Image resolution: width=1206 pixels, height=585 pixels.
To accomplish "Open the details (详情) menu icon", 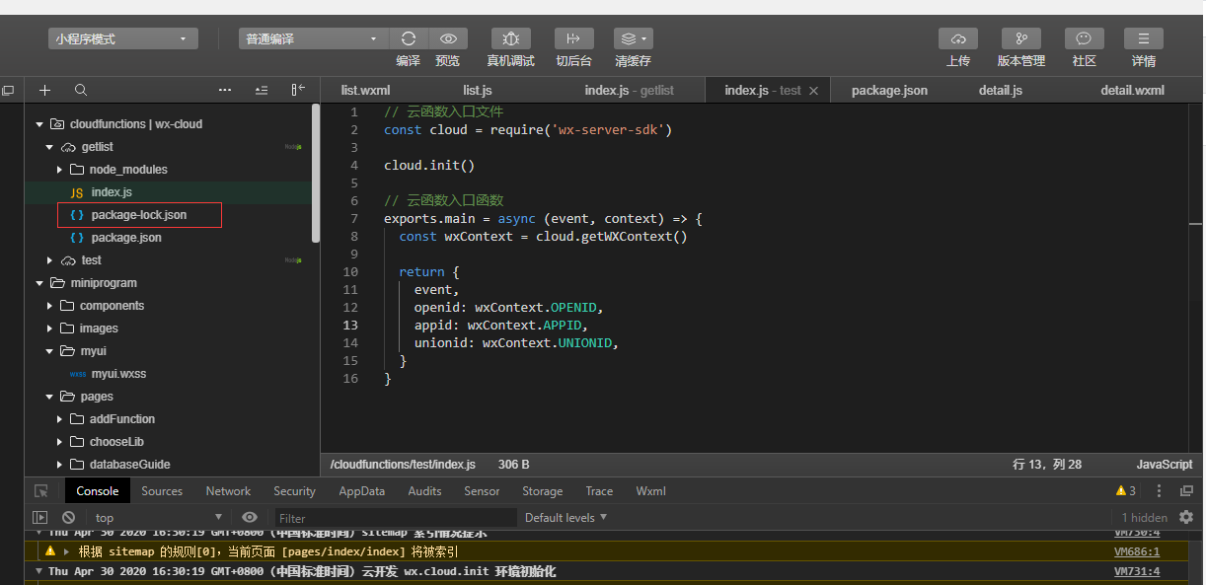I will pyautogui.click(x=1144, y=38).
